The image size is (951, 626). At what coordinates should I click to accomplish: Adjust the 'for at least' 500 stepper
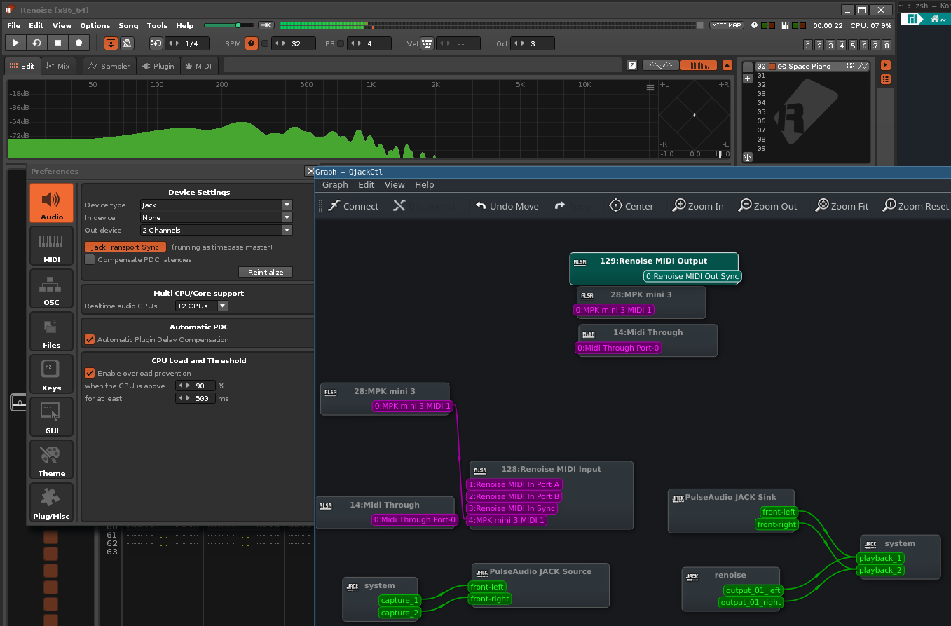184,398
